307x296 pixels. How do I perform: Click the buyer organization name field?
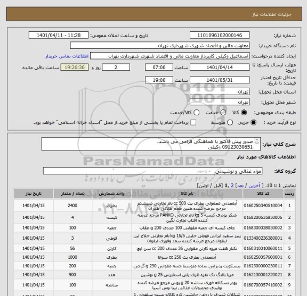point(160,46)
